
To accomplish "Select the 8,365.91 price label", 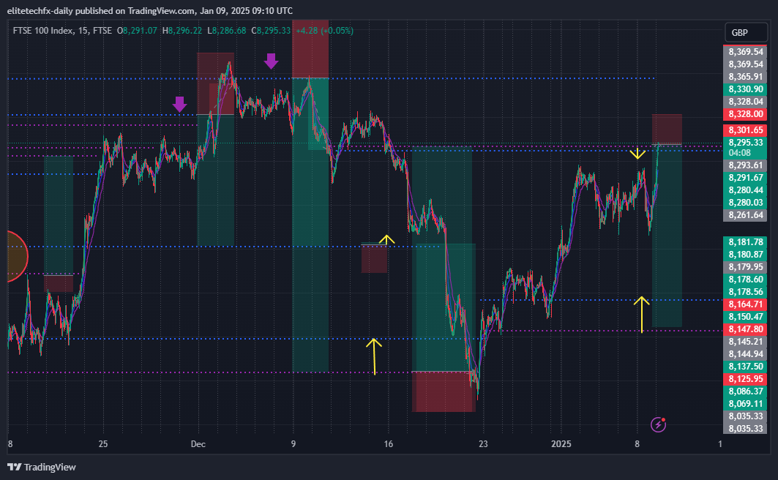I will pyautogui.click(x=745, y=77).
